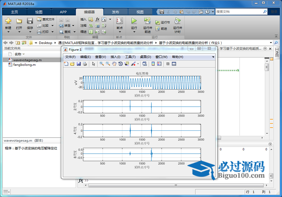Switch to the Home (主页) tab

pyautogui.click(x=14, y=12)
